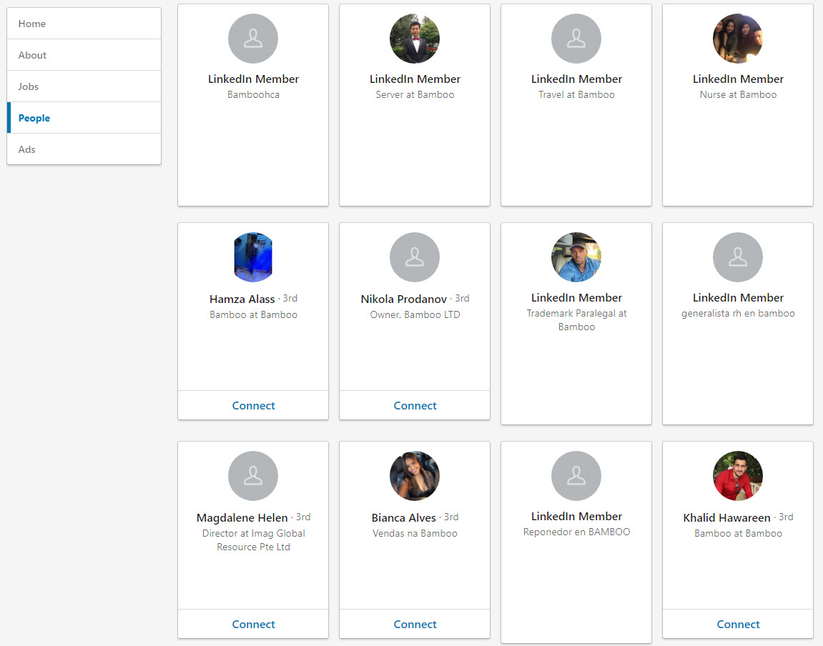Viewport: 823px width, 646px height.
Task: Open Khalid Hawareen name link
Action: click(x=727, y=517)
